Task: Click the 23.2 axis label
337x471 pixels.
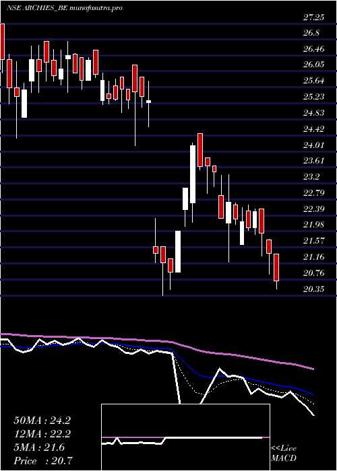Action: click(x=311, y=176)
